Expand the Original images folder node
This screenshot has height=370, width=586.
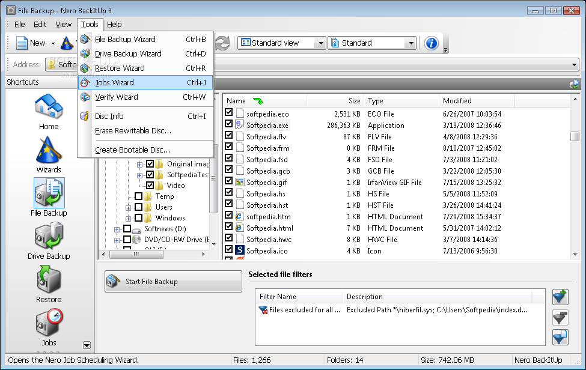pyautogui.click(x=139, y=165)
